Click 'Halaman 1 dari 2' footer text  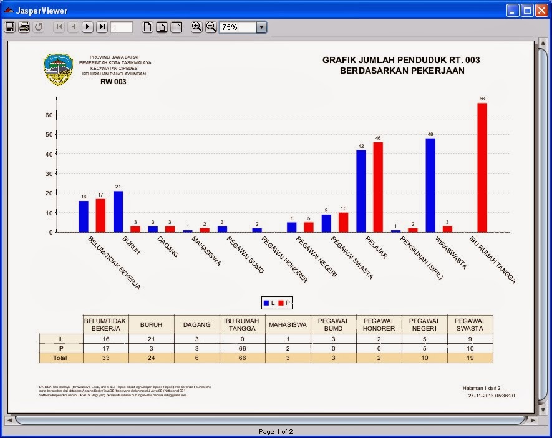point(482,388)
